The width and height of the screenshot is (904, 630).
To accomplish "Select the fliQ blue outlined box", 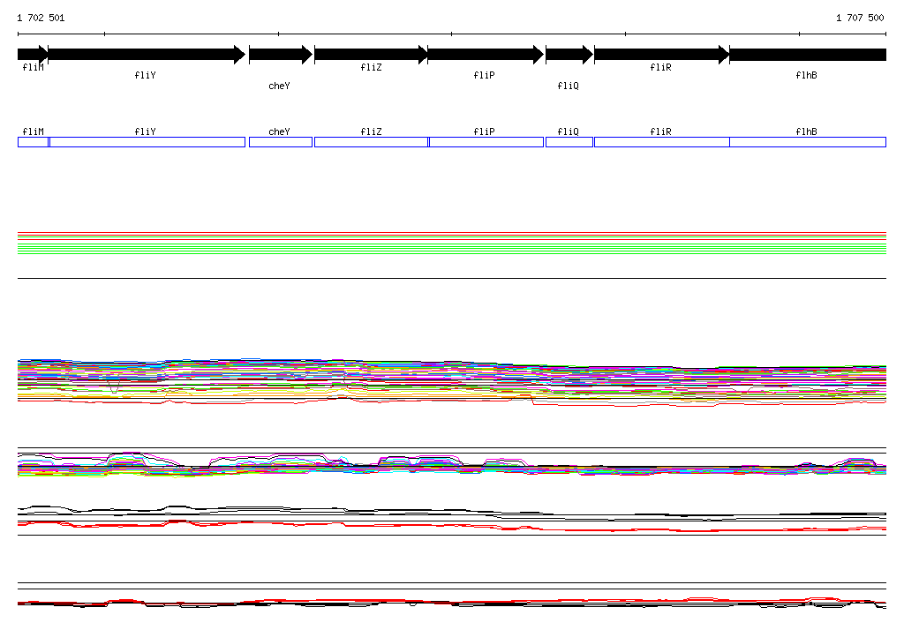I will (x=569, y=142).
